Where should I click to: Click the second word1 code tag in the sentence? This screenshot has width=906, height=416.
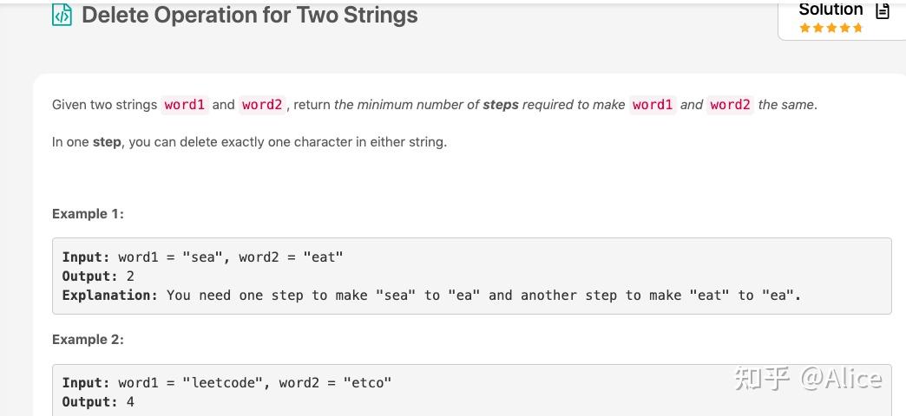point(653,105)
